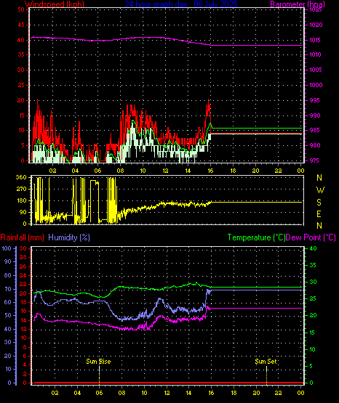Click the 40 temperature axis value
The image size is (339, 403).
(x=313, y=248)
